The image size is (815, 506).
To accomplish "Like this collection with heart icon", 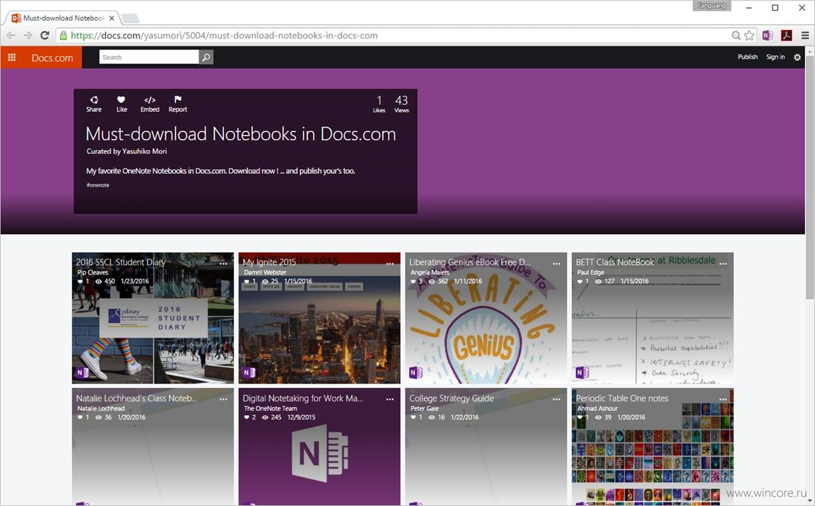I will click(x=121, y=100).
